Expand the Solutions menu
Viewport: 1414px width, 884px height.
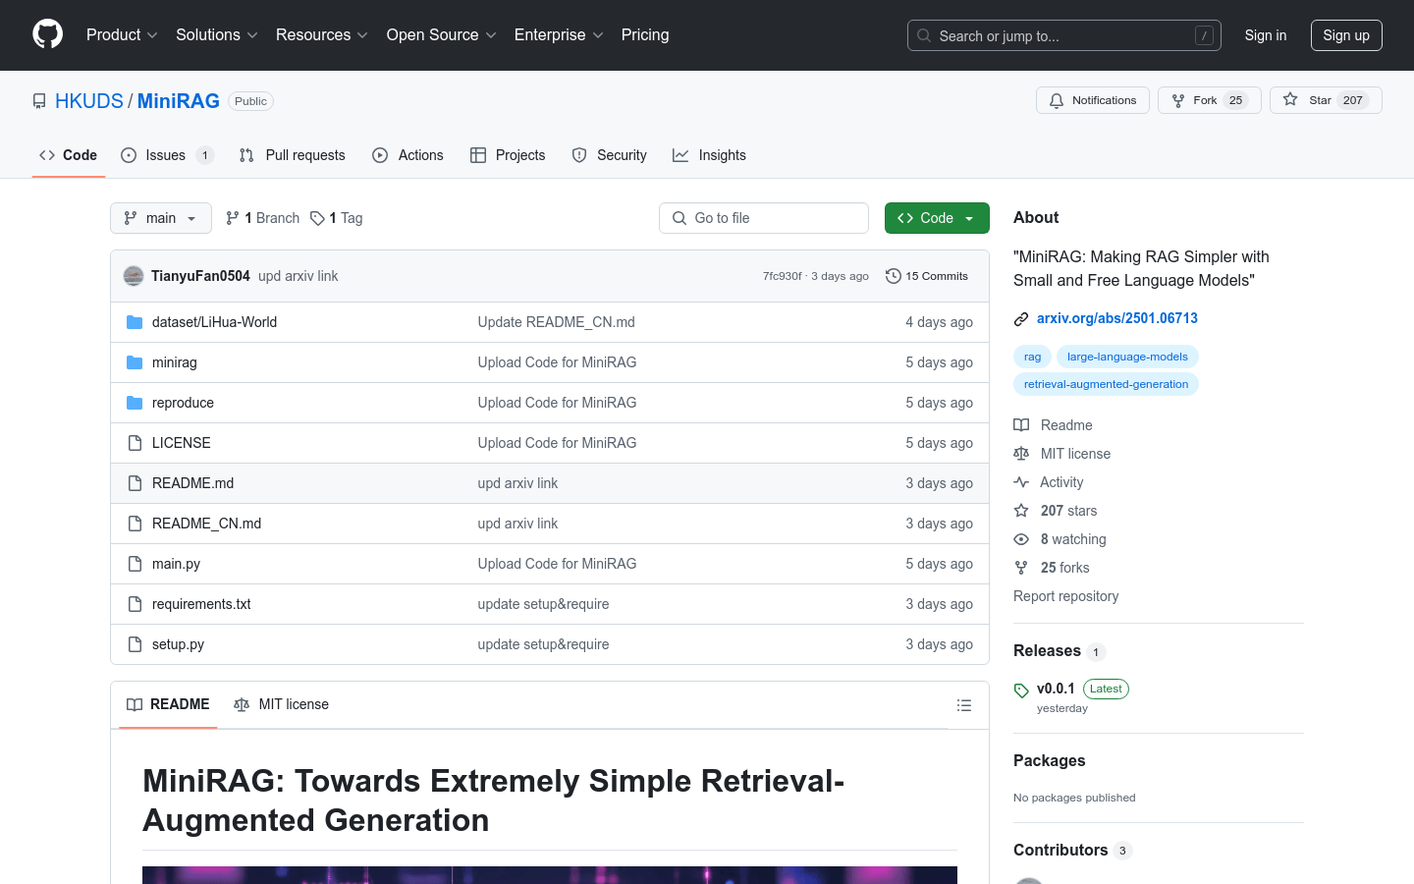pyautogui.click(x=217, y=35)
